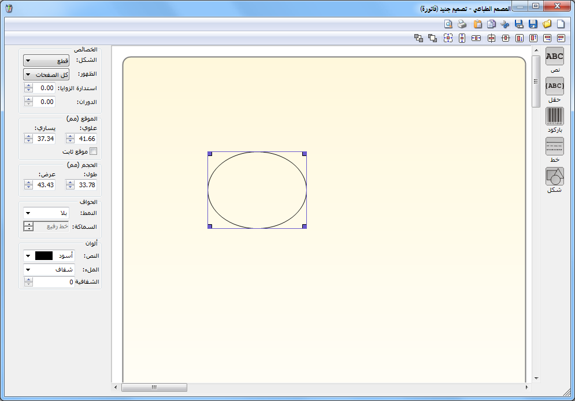Decrease the rotation spinner value
This screenshot has height=401, width=575.
point(28,105)
